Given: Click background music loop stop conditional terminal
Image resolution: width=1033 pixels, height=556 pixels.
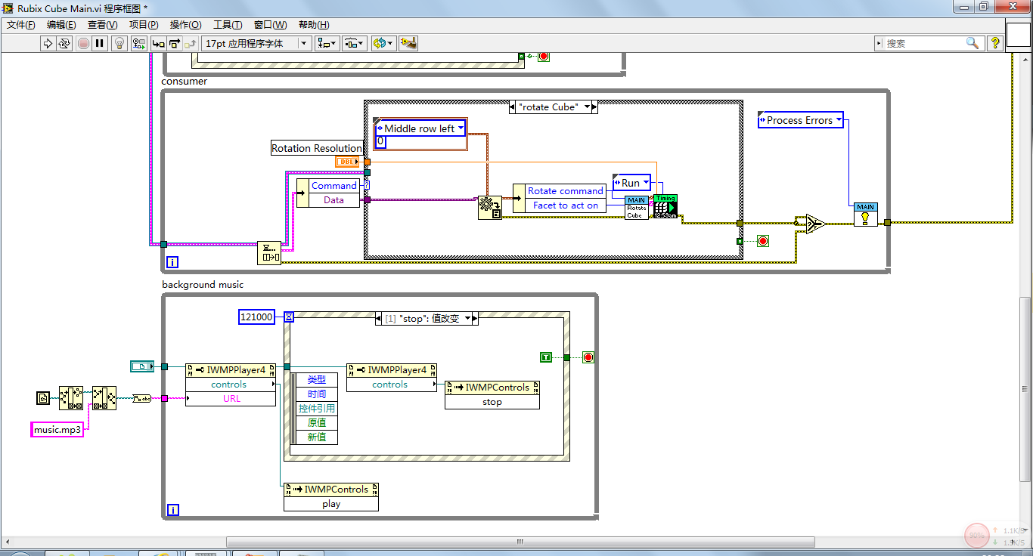Looking at the screenshot, I should click(588, 357).
